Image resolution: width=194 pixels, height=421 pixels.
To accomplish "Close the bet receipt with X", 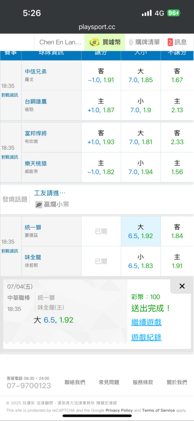I will [182, 286].
